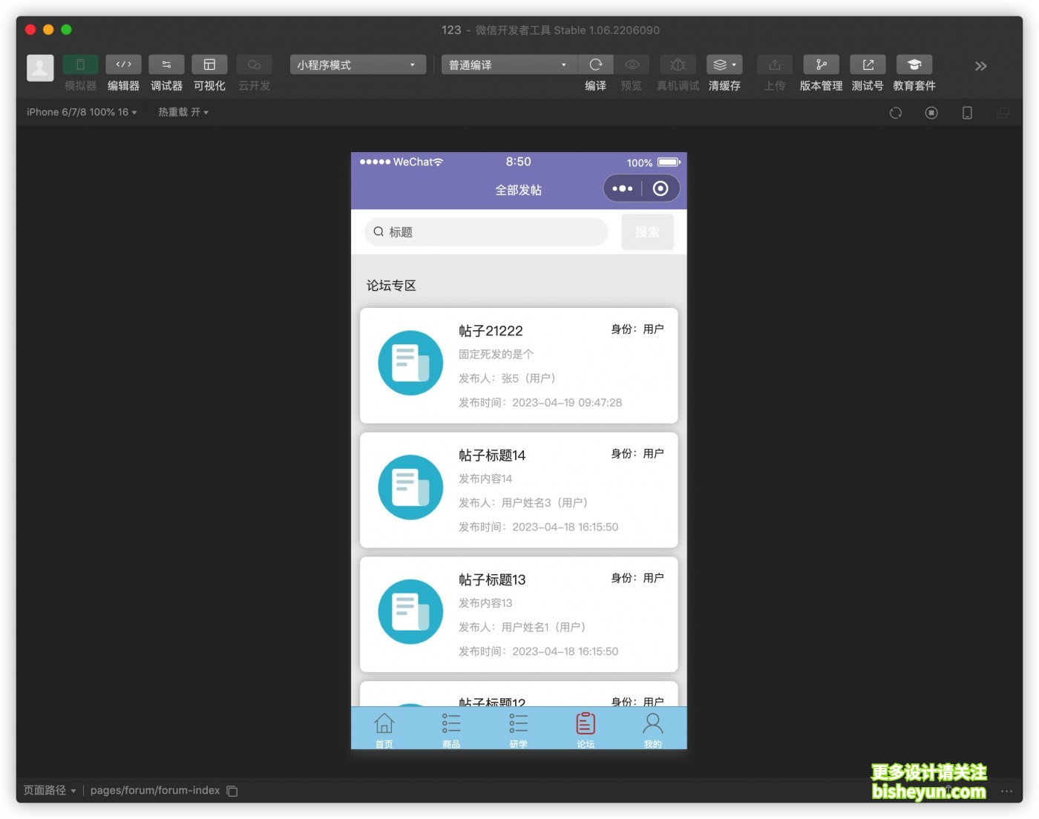Toggle the simulator panel button

80,65
